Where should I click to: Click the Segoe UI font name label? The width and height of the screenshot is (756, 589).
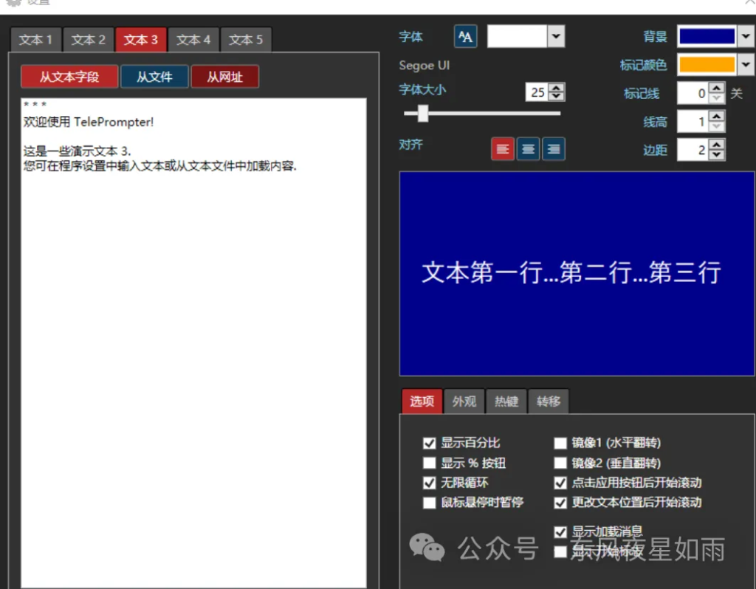pos(425,66)
